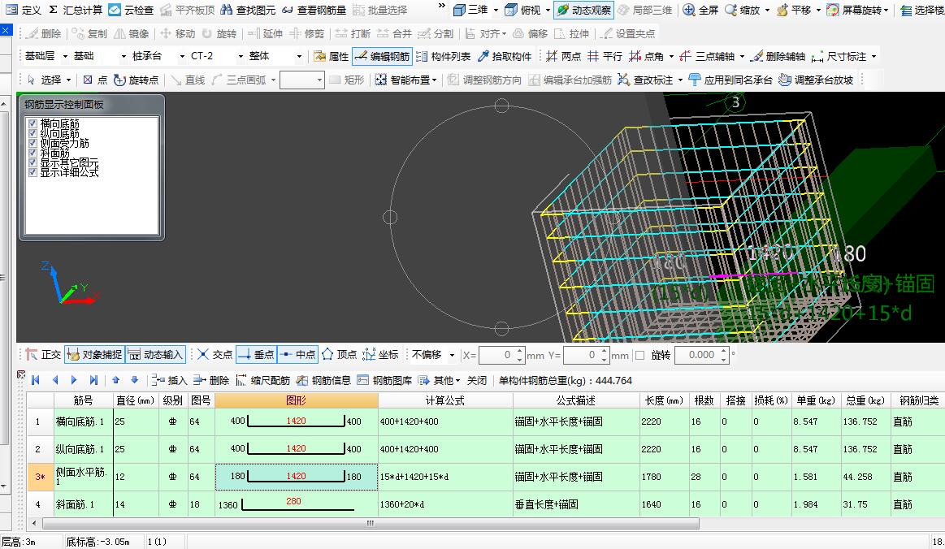Image resolution: width=945 pixels, height=549 pixels.
Task: Toggle 显示详细公式 checkbox
Action: coord(33,171)
